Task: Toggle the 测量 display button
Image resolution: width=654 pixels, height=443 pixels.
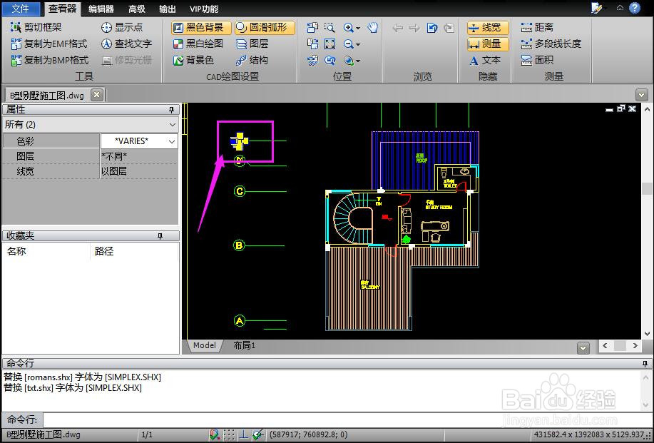Action: [488, 44]
